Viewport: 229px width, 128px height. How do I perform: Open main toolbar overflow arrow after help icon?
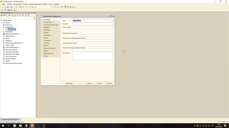(75, 7)
